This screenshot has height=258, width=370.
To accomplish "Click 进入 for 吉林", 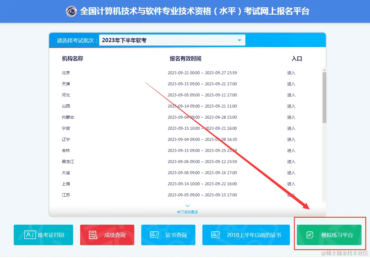I will coord(291,150).
